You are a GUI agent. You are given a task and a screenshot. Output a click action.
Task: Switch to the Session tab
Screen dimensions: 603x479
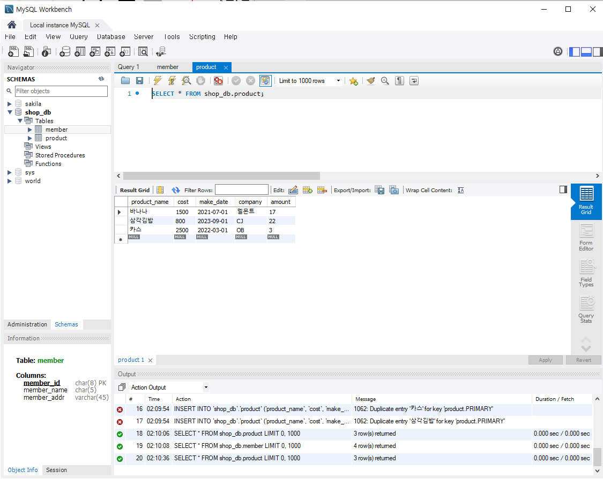tap(56, 470)
